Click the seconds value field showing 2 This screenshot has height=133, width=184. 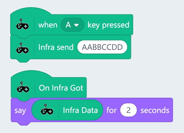point(129,110)
